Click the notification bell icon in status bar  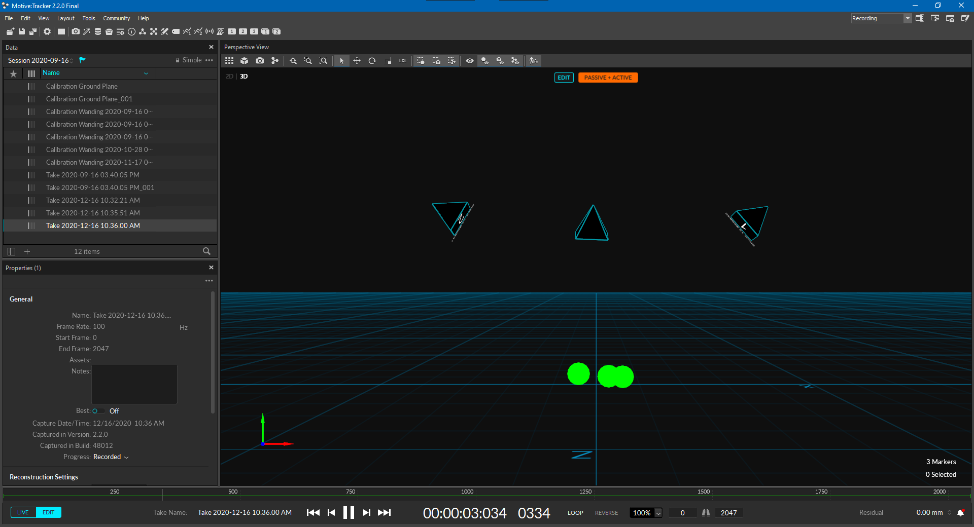pyautogui.click(x=960, y=513)
